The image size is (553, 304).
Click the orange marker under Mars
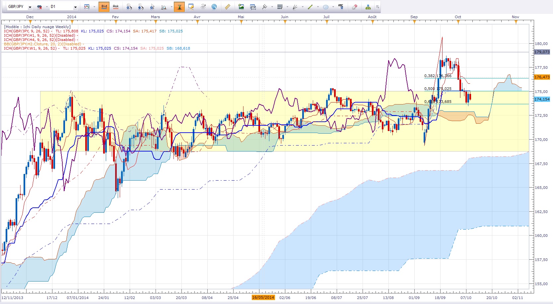(x=155, y=22)
